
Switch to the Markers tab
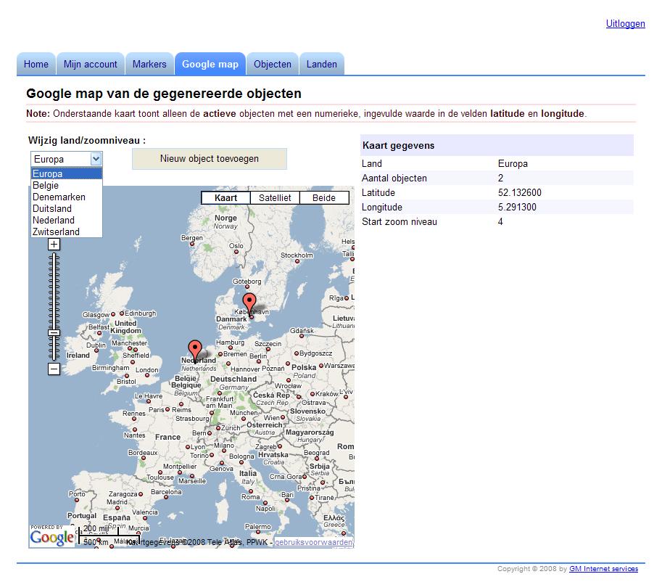coord(149,65)
